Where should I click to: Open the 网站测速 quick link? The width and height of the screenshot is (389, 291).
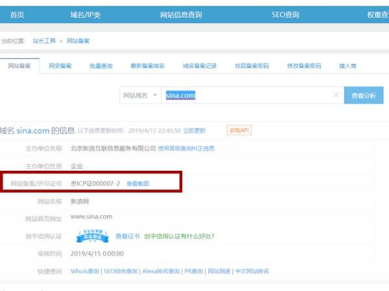(219, 271)
